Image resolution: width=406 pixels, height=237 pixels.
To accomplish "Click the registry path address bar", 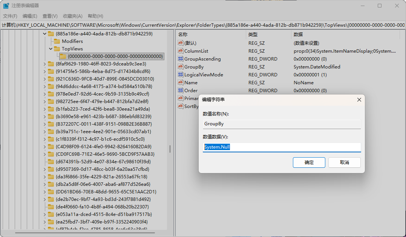I will tap(203, 25).
